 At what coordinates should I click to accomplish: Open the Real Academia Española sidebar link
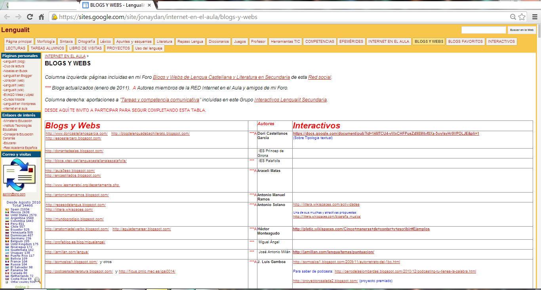pyautogui.click(x=20, y=148)
